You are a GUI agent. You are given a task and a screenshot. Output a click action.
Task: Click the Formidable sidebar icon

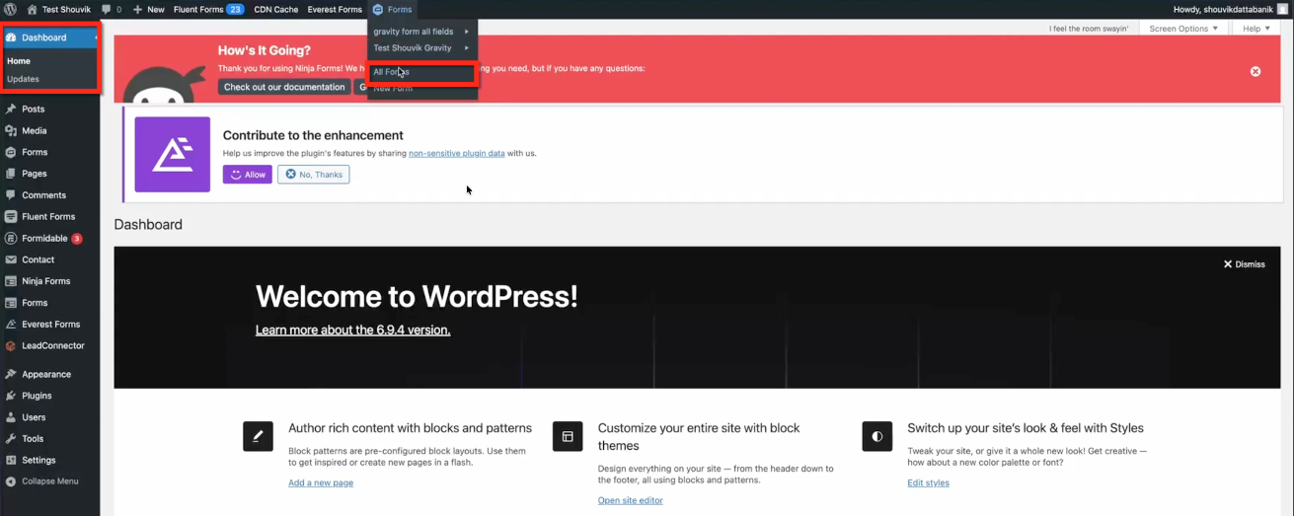(11, 238)
